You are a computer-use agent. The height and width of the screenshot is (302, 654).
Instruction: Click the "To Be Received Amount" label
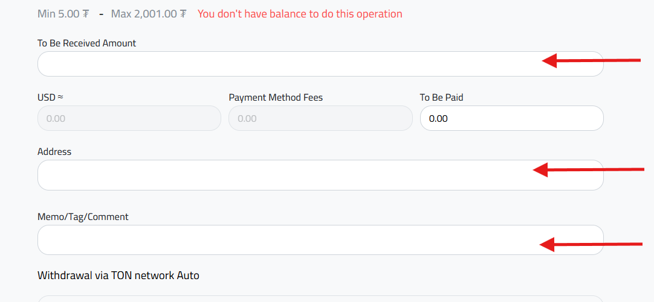pyautogui.click(x=86, y=43)
